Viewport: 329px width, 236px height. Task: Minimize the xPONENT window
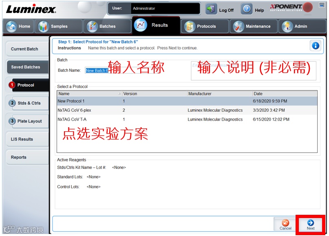coord(322,5)
